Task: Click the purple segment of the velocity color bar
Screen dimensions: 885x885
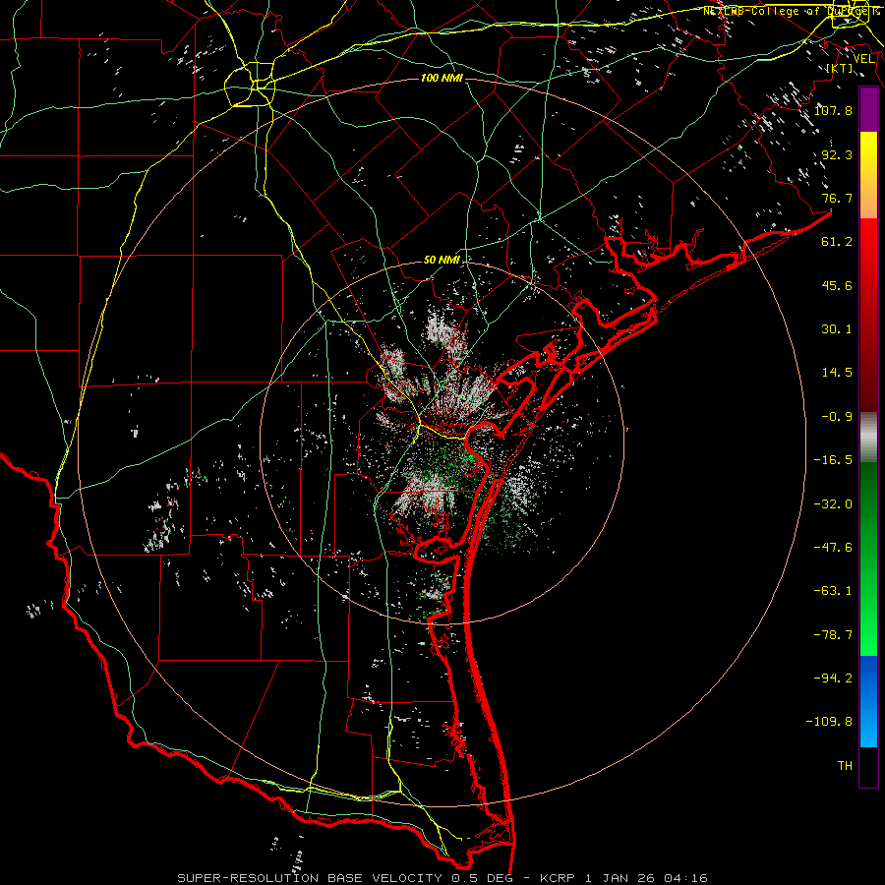Action: (868, 109)
